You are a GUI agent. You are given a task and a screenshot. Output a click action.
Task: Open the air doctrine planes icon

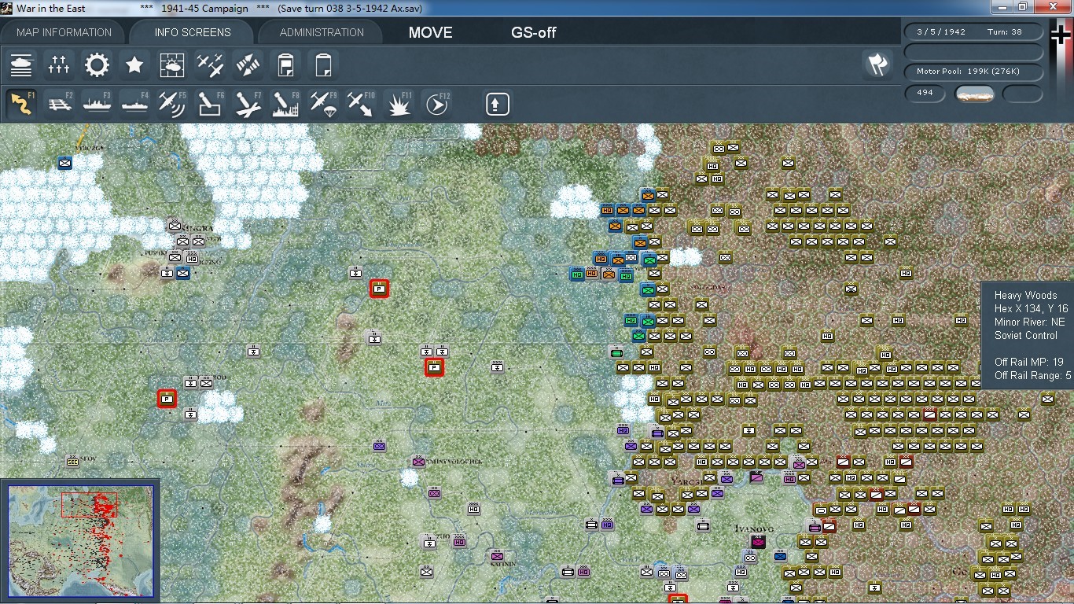coord(210,65)
